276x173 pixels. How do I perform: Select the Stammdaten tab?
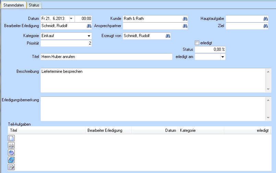click(13, 5)
